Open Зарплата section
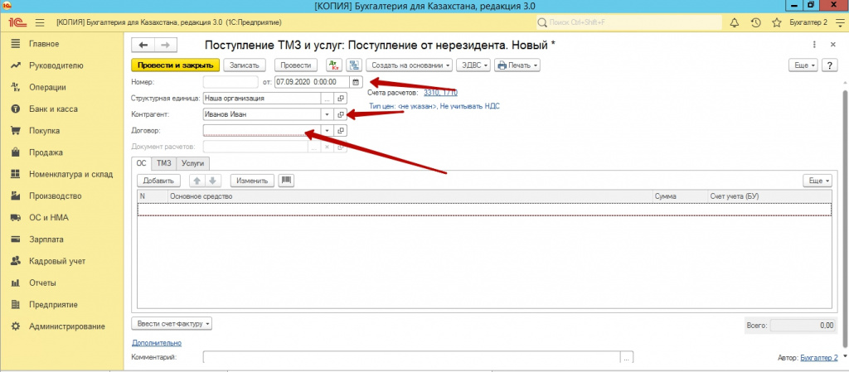The image size is (849, 372). 46,239
